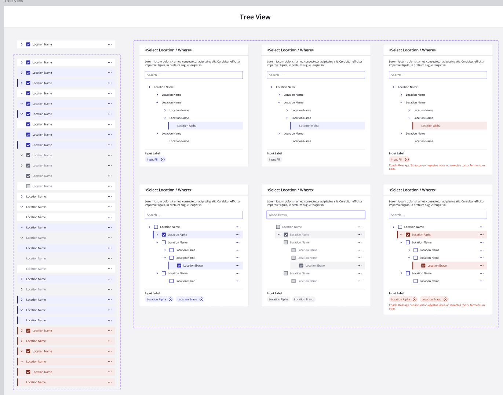The width and height of the screenshot is (503, 395).
Task: Focus the search field containing Alpha Bravo
Action: click(x=316, y=215)
